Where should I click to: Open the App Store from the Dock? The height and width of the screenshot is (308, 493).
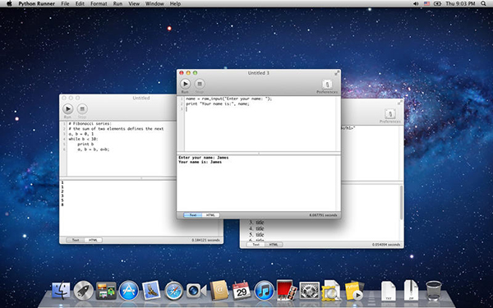click(x=129, y=290)
